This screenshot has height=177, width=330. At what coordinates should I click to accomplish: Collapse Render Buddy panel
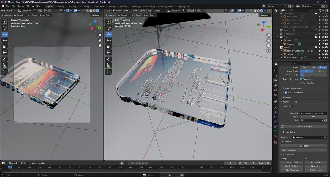(x=288, y=132)
